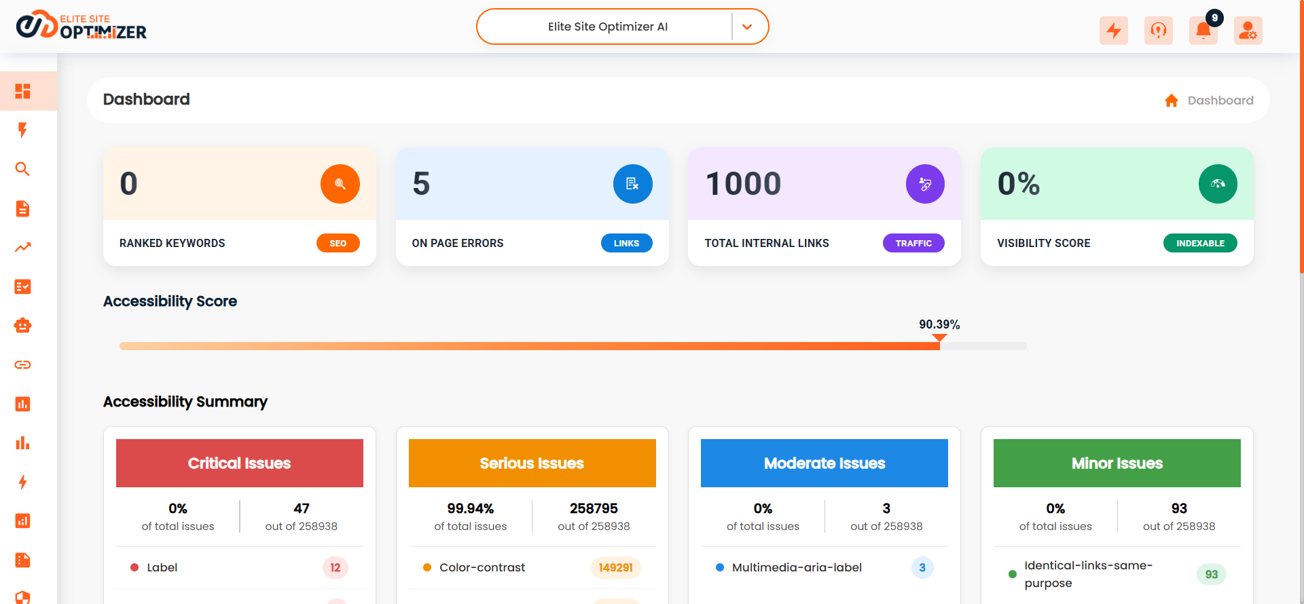The height and width of the screenshot is (604, 1304).
Task: Click the accessibility score progress bar
Action: coord(573,346)
